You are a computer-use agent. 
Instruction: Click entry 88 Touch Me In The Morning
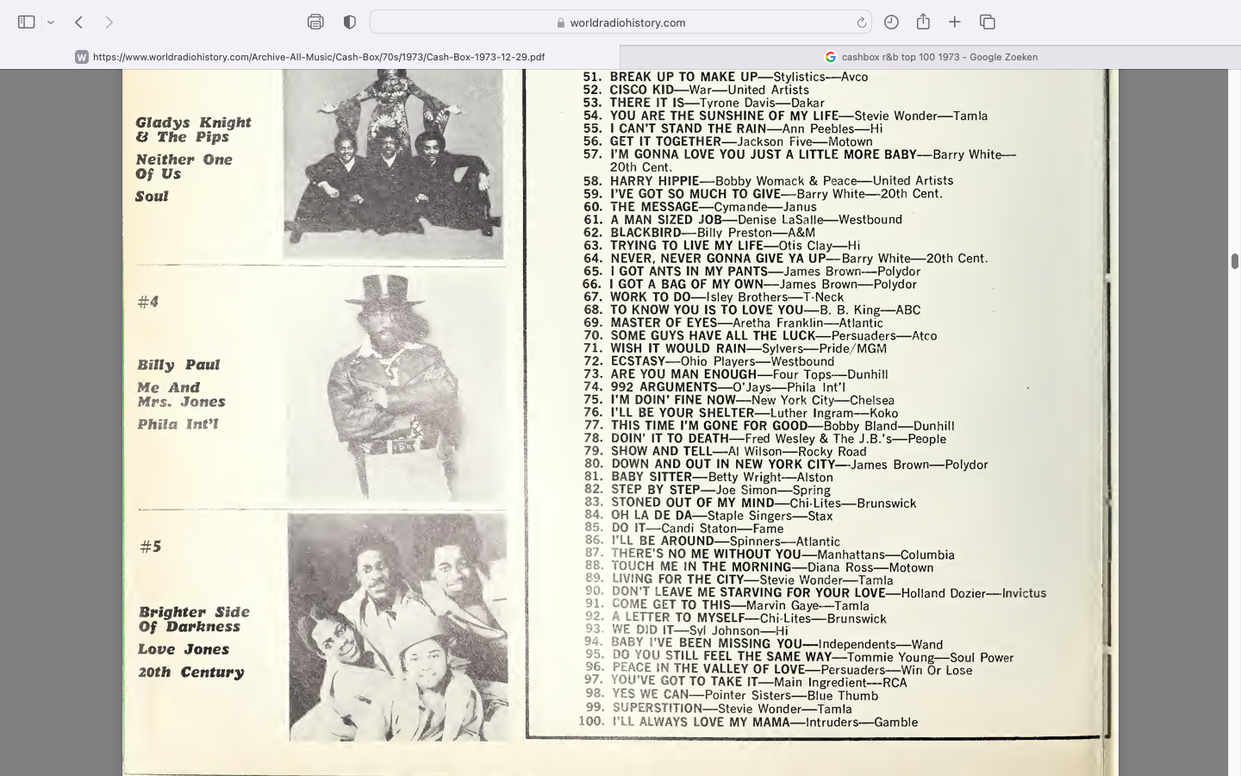point(759,567)
